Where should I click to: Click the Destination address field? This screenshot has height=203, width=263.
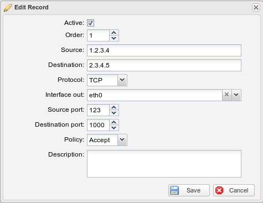[164, 65]
